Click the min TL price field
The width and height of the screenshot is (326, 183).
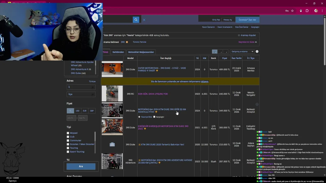pyautogui.click(x=71, y=118)
